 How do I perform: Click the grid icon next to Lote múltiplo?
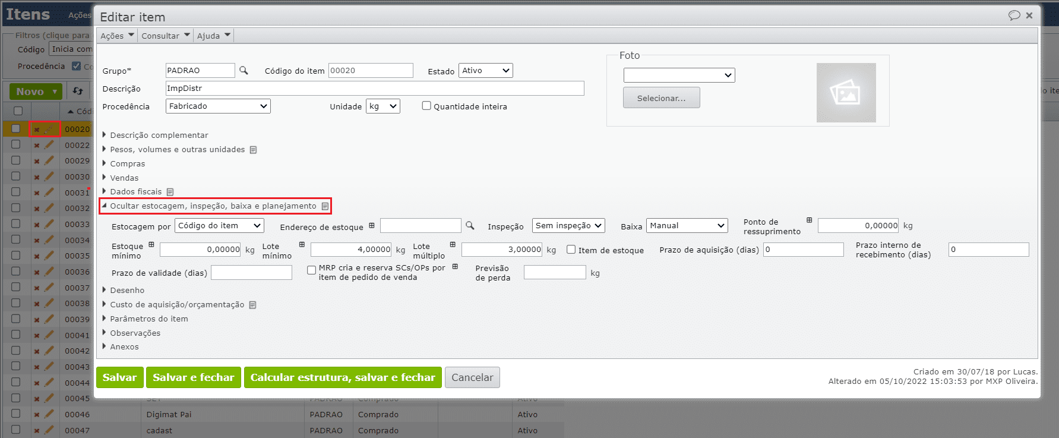click(x=453, y=244)
